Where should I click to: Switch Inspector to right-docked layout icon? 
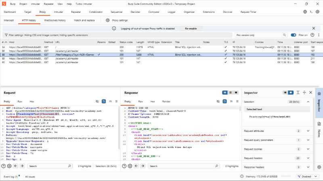[x=291, y=93]
